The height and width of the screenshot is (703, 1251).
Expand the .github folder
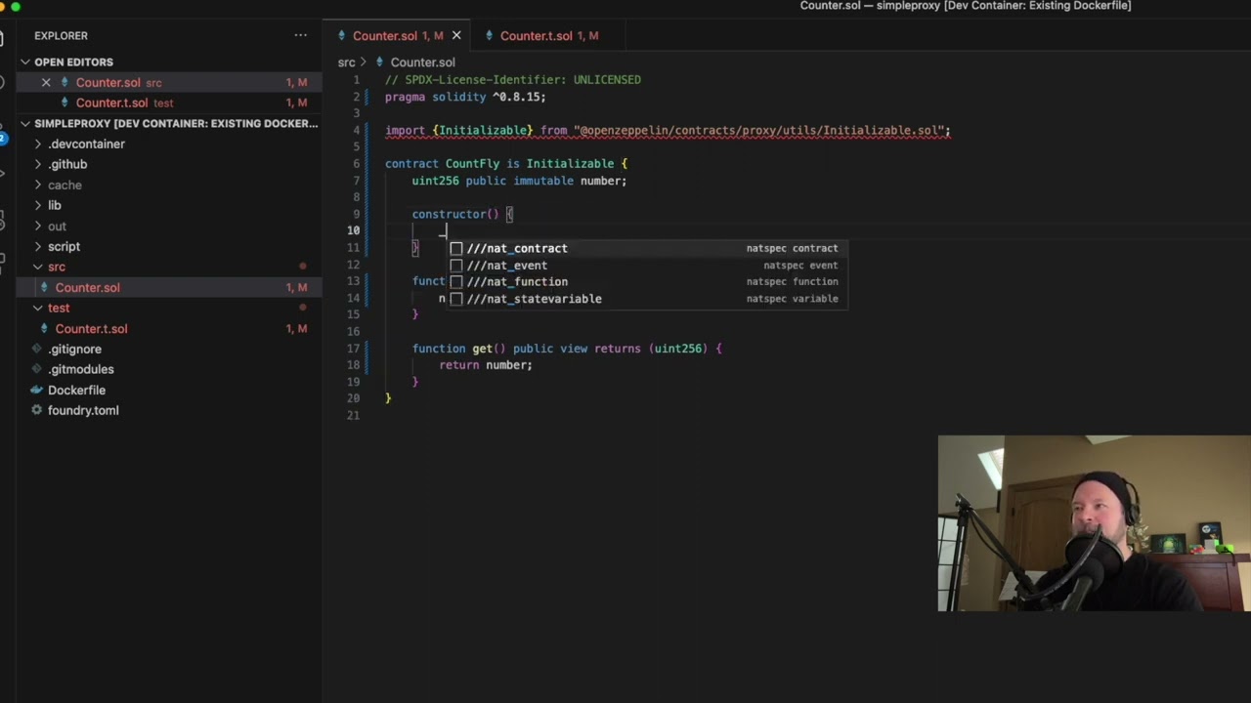point(37,165)
